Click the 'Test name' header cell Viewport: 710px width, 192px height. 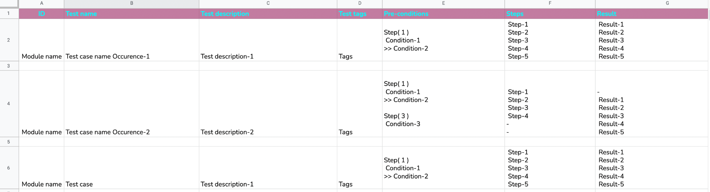(x=131, y=14)
